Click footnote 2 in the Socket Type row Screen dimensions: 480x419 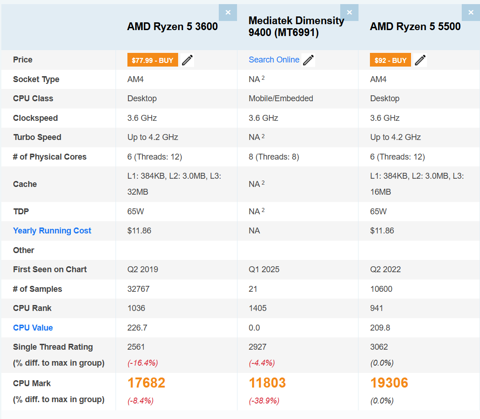coord(263,78)
